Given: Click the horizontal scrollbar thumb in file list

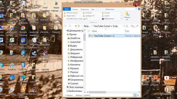Looking at the screenshot, I should (x=97, y=92).
